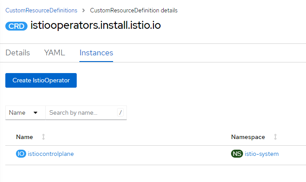This screenshot has width=306, height=182.
Task: Select the Instances tab
Action: pyautogui.click(x=96, y=53)
